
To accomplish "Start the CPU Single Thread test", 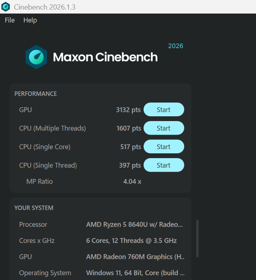I will coord(164,165).
